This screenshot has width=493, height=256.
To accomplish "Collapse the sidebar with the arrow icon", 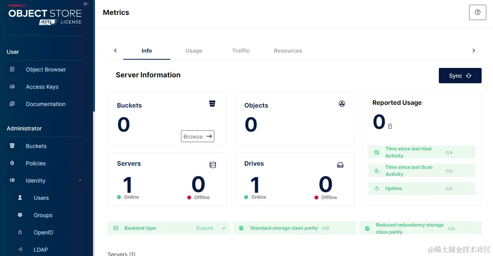I will 86,4.
